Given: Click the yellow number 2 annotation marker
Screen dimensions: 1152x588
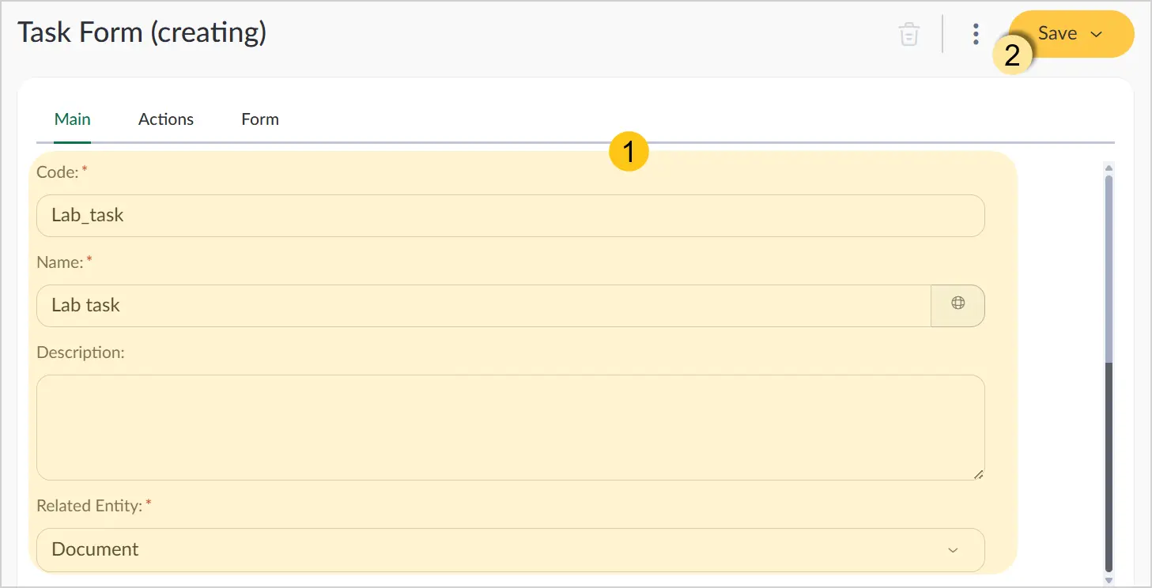Looking at the screenshot, I should coord(1012,55).
